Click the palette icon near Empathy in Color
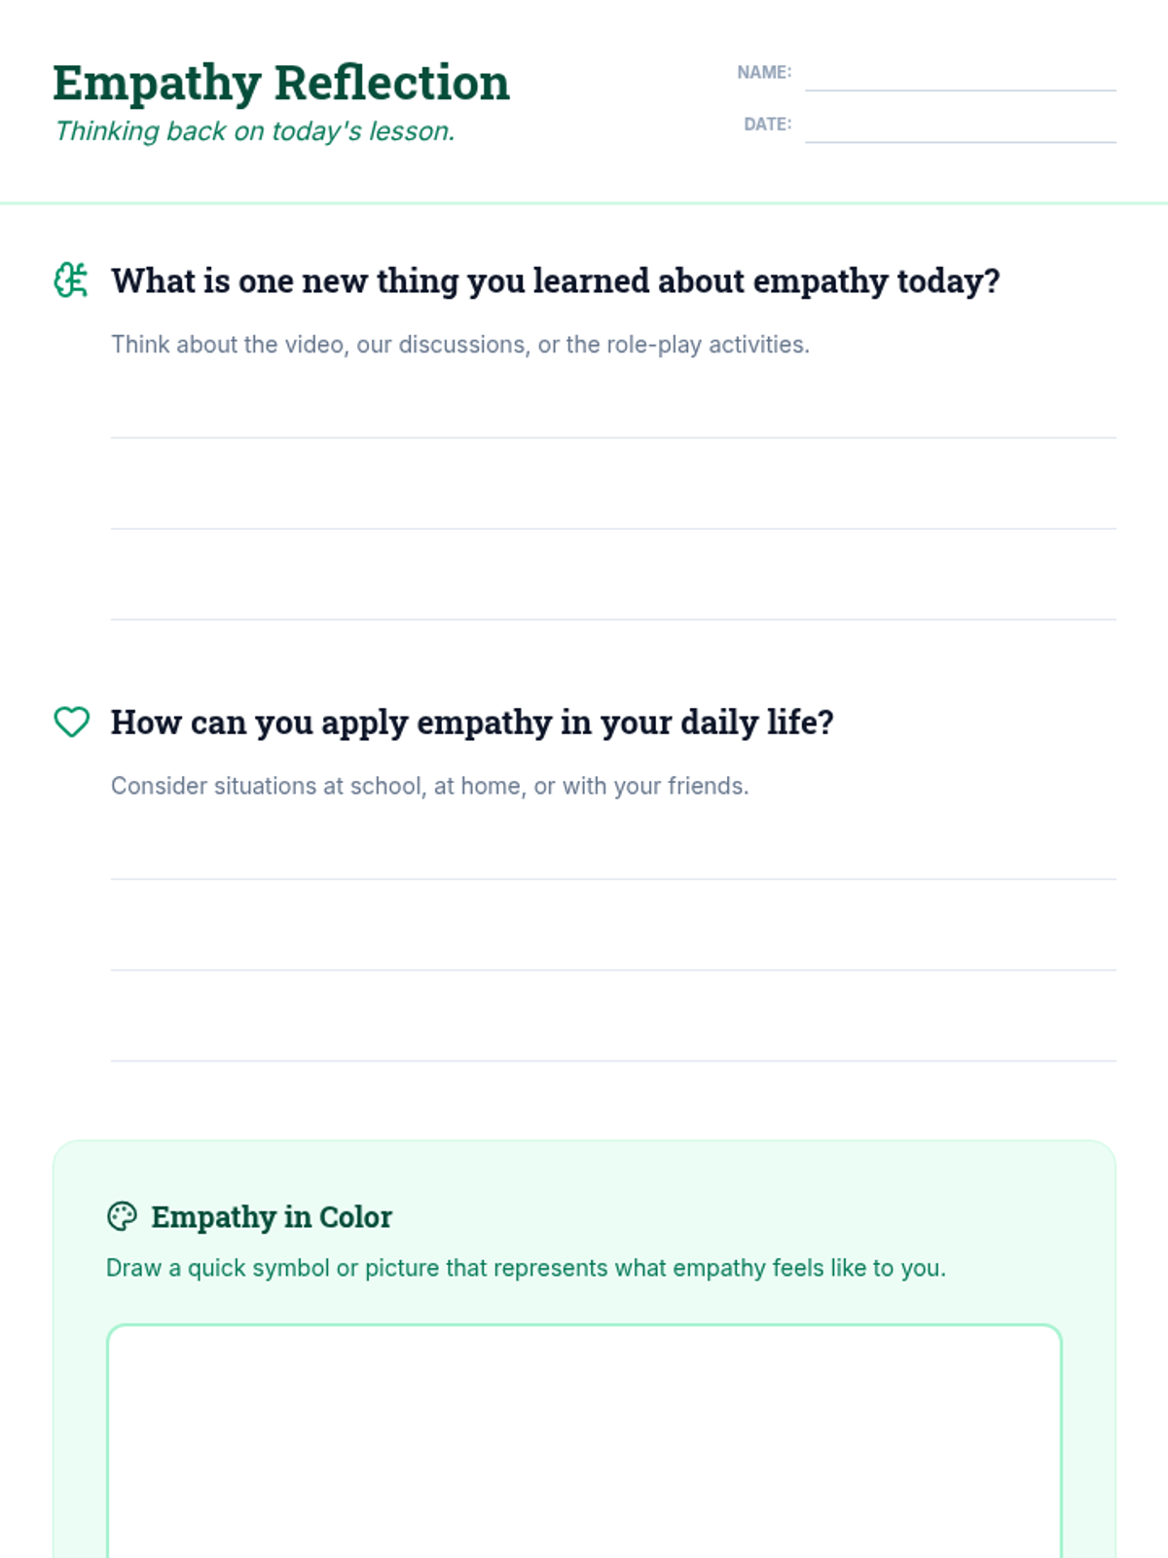The width and height of the screenshot is (1168, 1558). point(122,1216)
